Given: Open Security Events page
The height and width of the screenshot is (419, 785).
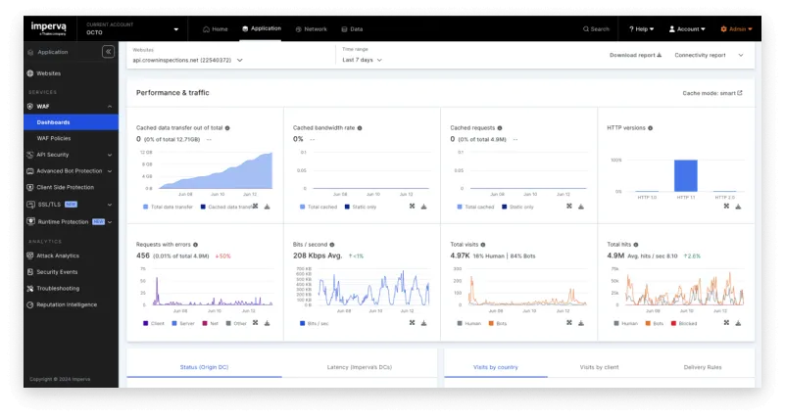Looking at the screenshot, I should pyautogui.click(x=57, y=272).
